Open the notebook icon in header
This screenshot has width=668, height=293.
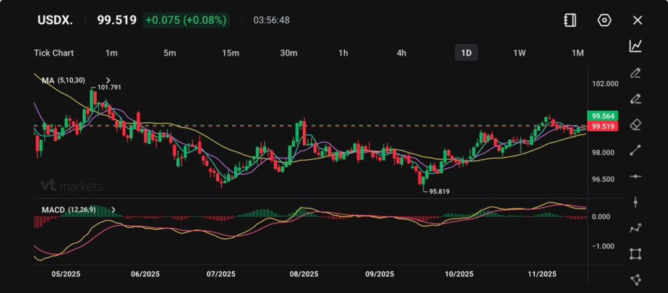569,20
